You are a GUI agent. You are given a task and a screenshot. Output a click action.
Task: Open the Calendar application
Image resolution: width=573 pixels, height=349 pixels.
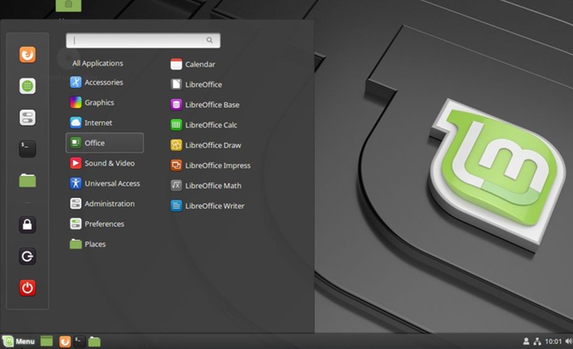200,64
